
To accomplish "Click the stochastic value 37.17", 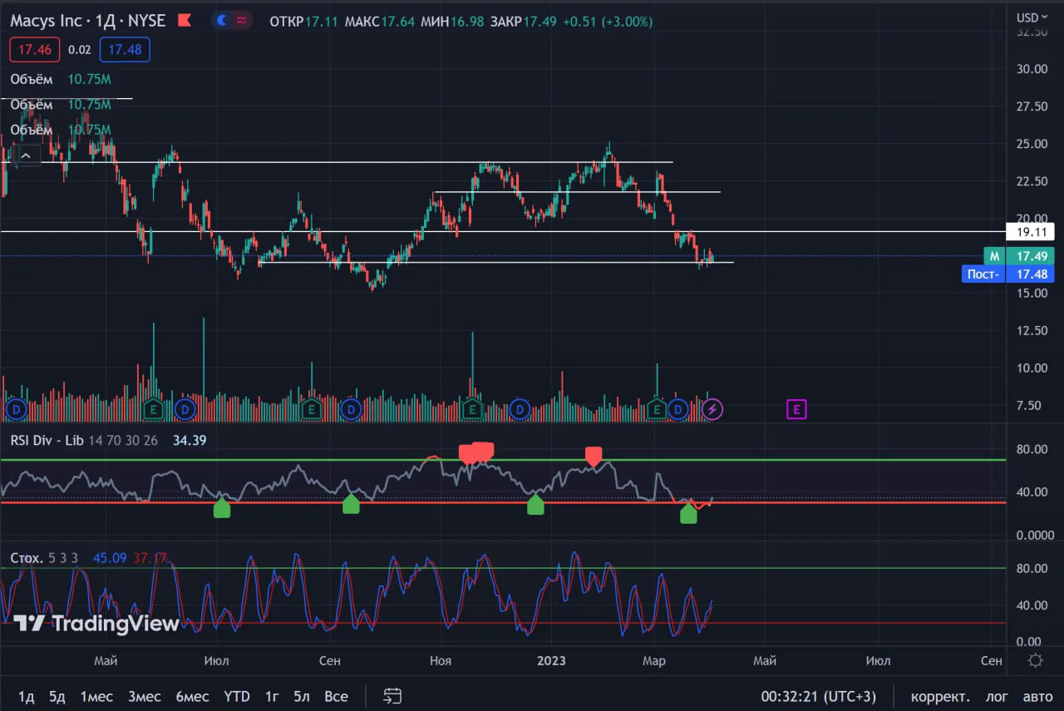I will (150, 557).
